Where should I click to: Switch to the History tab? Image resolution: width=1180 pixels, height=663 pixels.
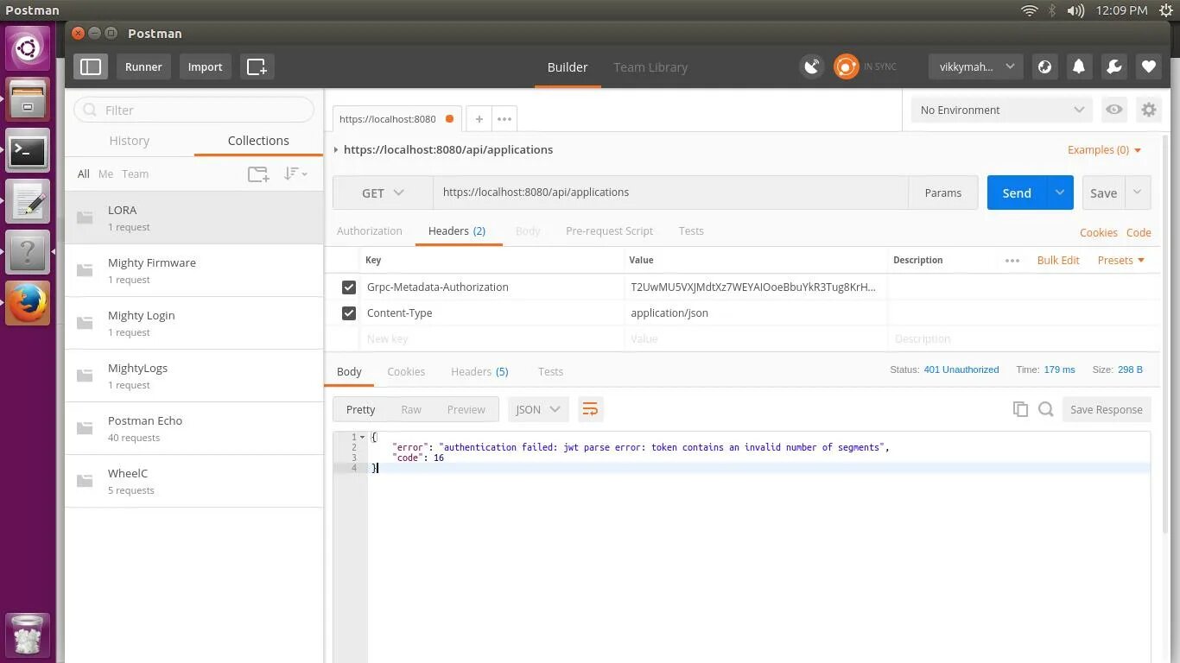click(130, 140)
